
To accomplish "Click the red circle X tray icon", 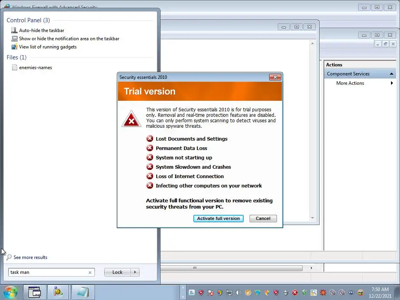I will coord(295,293).
